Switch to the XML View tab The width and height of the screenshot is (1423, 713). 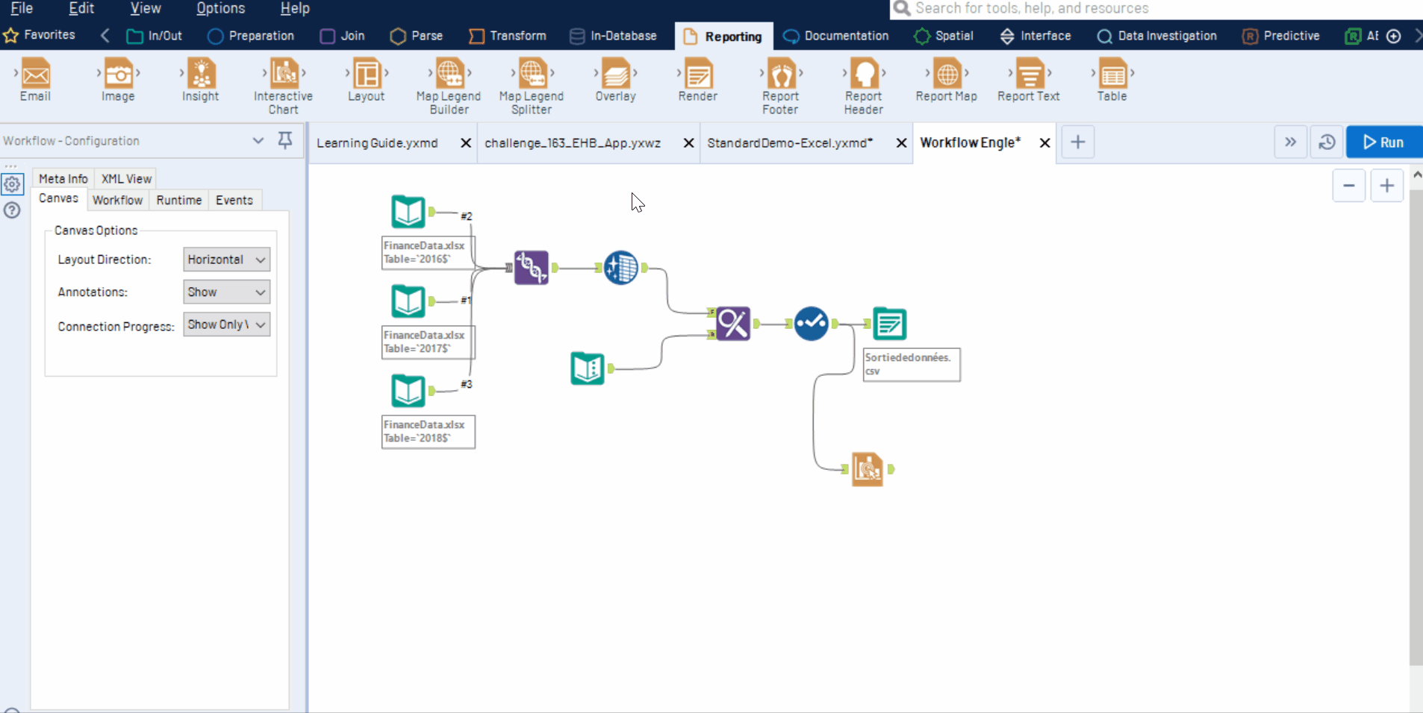125,178
